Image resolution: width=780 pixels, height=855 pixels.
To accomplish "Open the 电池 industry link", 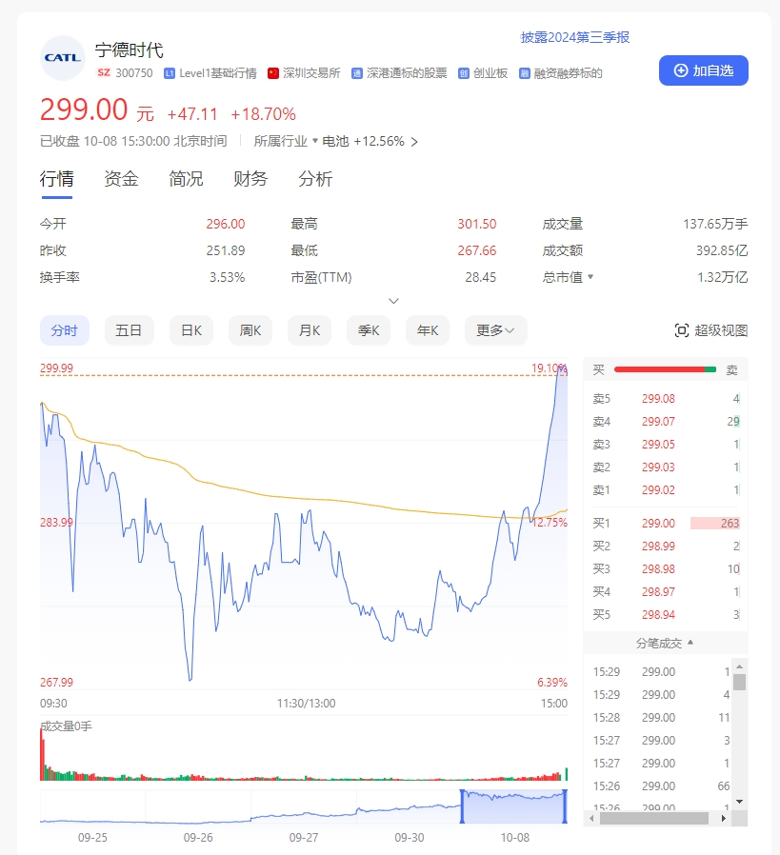I will click(335, 141).
